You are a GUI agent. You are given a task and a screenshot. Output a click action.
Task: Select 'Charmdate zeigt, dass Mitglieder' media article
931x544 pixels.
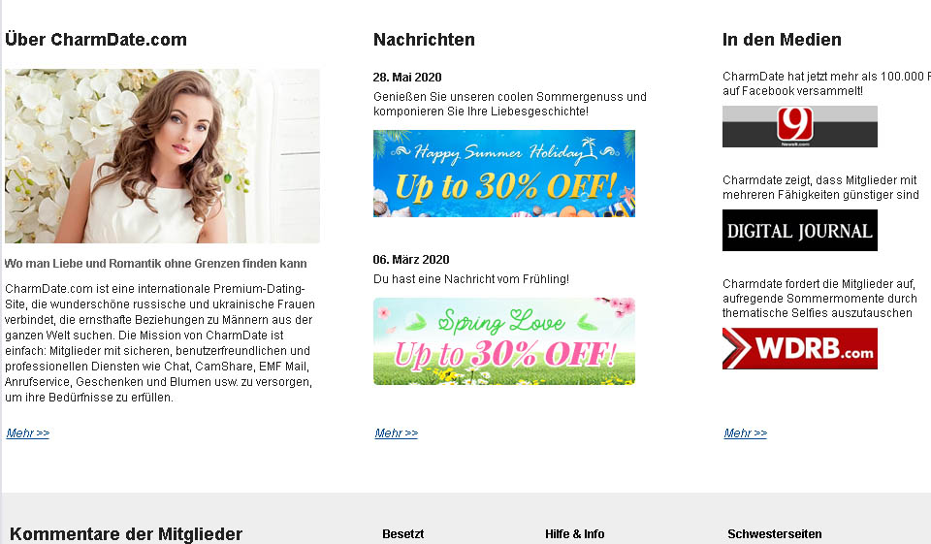[820, 187]
